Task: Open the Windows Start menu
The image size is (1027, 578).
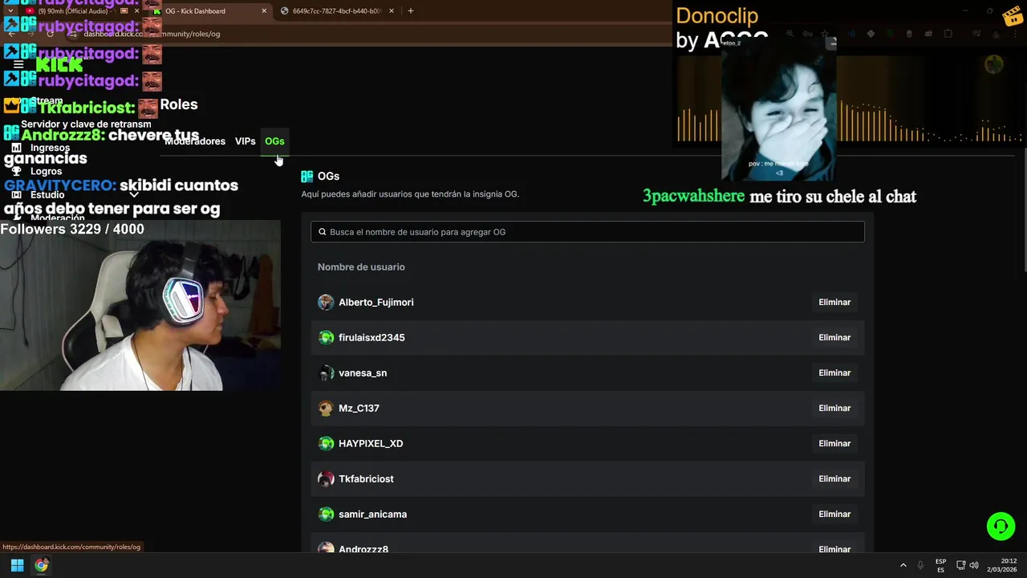Action: point(17,565)
